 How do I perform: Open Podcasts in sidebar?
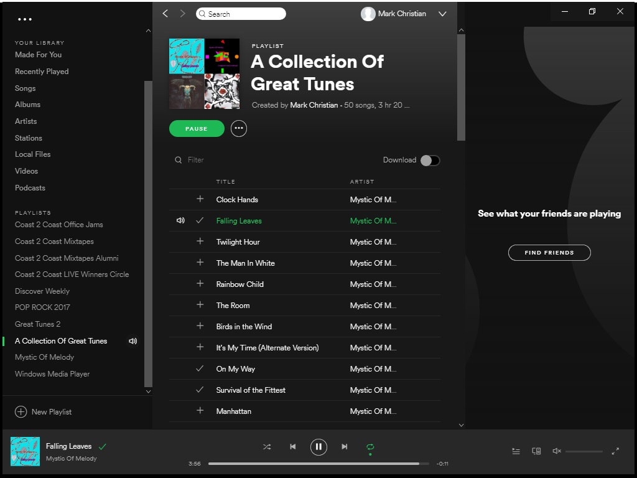(x=30, y=188)
